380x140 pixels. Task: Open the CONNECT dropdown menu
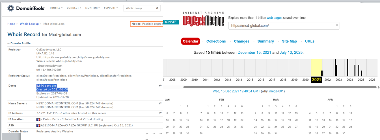click(74, 8)
